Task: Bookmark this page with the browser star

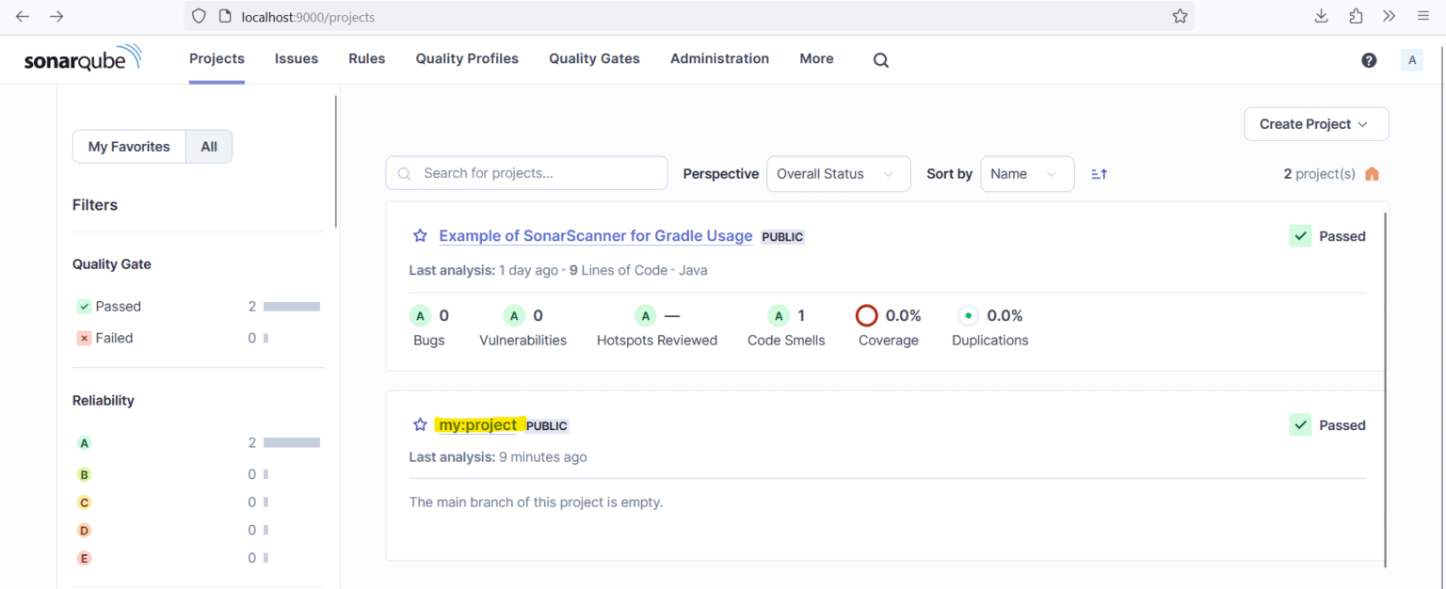Action: point(1180,16)
